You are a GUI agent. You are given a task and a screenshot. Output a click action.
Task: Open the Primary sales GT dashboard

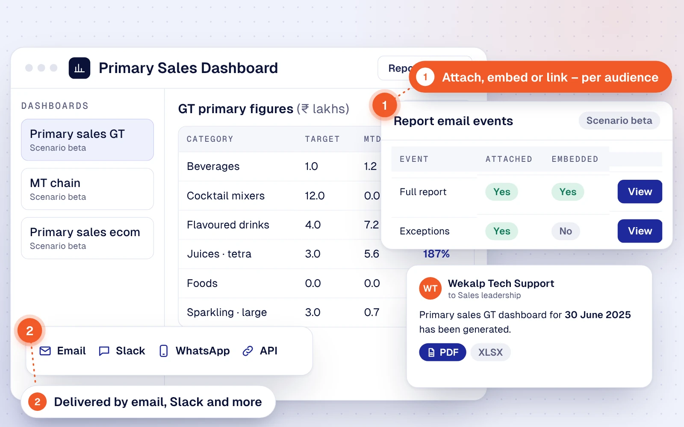pos(87,140)
